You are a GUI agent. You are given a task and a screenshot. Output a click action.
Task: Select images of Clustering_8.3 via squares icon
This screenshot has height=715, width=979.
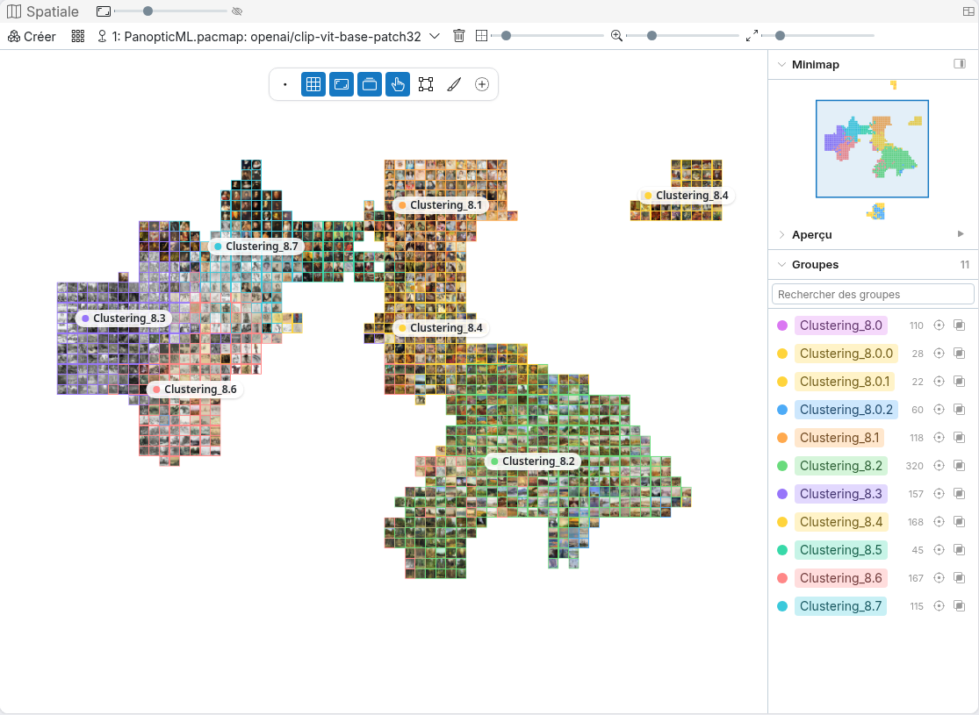(x=960, y=494)
